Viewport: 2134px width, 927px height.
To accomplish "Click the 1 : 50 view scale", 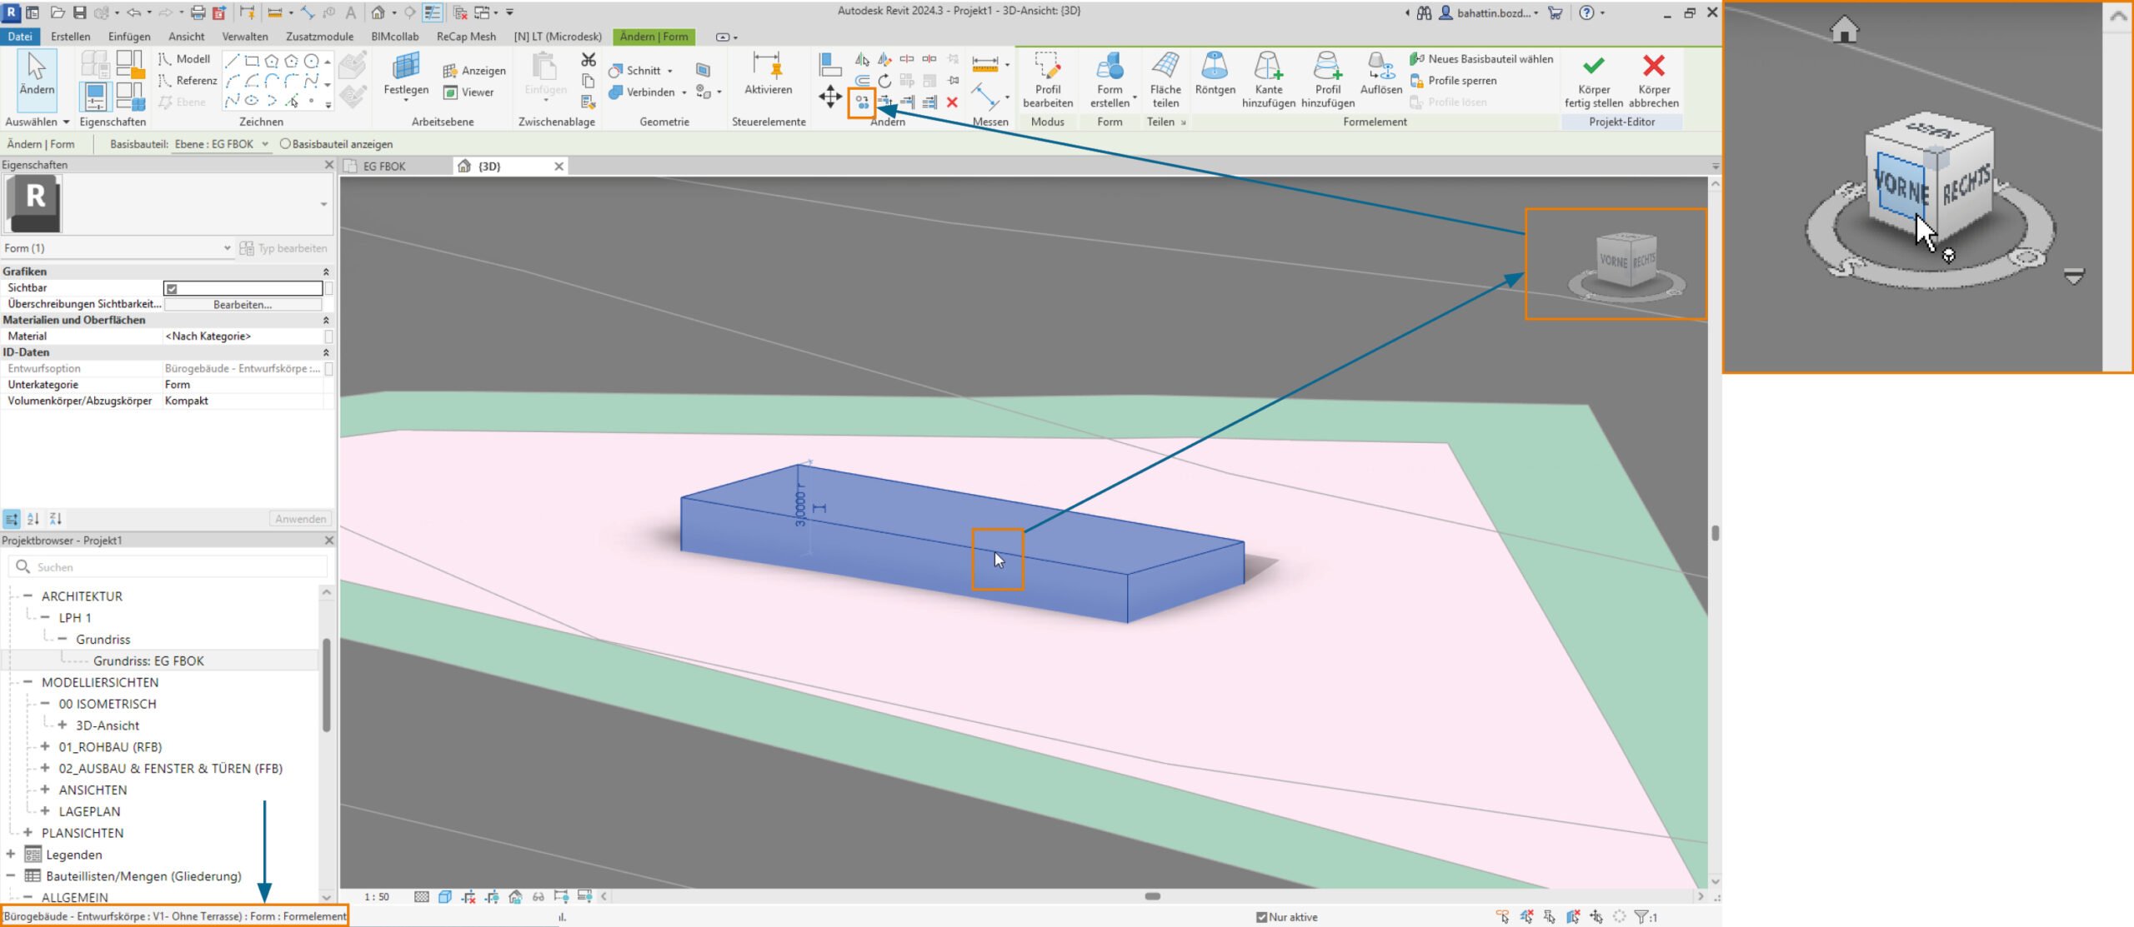I will point(377,897).
